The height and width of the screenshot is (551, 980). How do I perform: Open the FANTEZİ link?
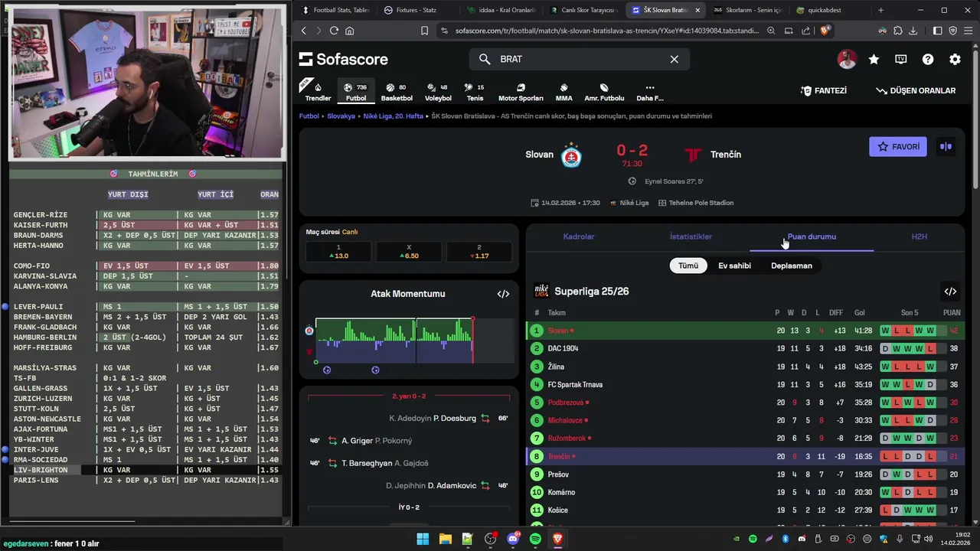(x=824, y=90)
